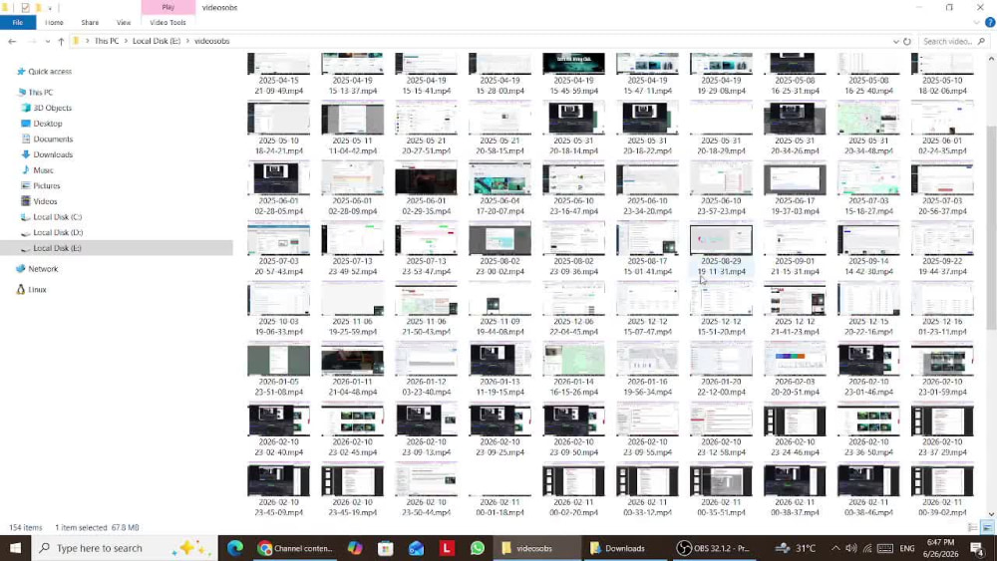The width and height of the screenshot is (997, 561).
Task: Open the network Wi-Fi tray icon
Action: tap(867, 548)
